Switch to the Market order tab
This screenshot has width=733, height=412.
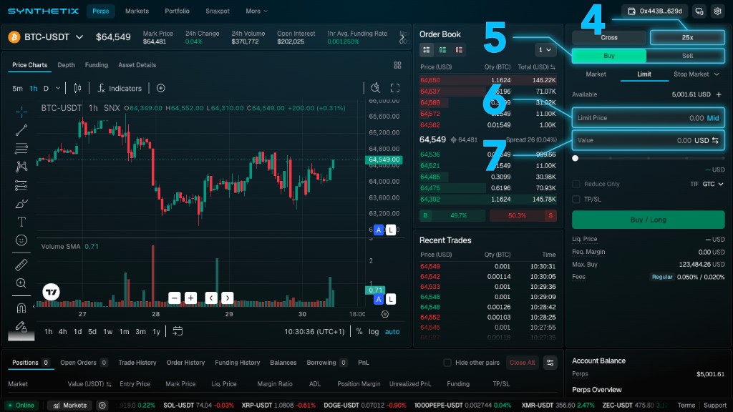click(596, 74)
